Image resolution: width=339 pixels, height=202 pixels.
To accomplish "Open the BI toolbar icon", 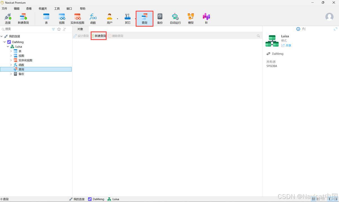I will click(206, 19).
